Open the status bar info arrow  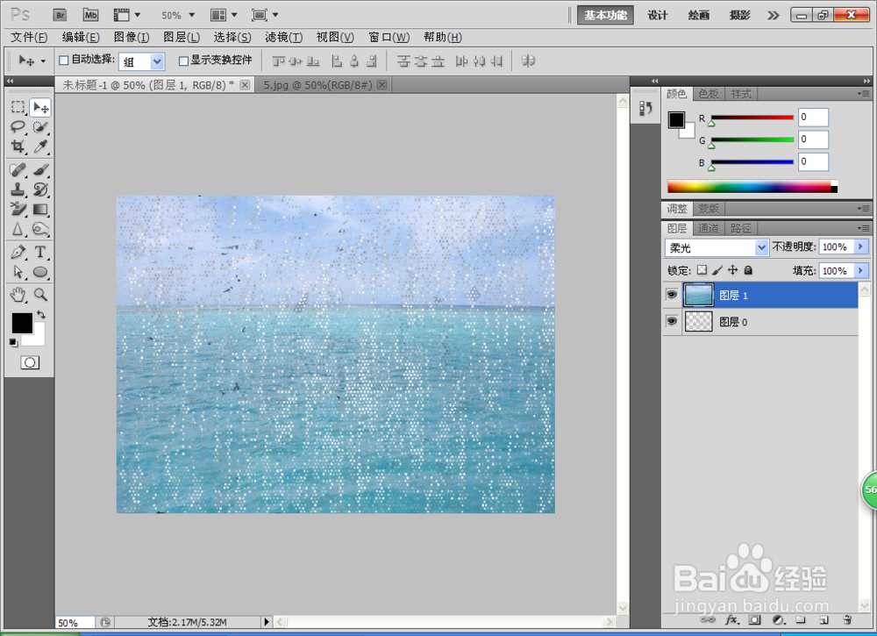[x=267, y=621]
